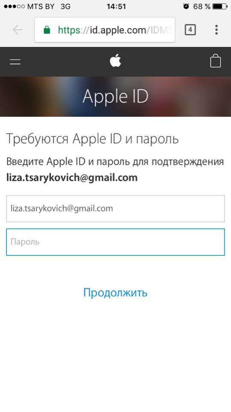Tap the Apple ID banner heading
Viewport: 231px width, 412px height.
(115, 97)
